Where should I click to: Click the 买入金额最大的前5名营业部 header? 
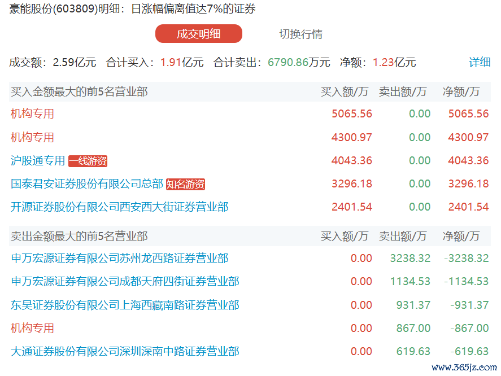pos(79,91)
